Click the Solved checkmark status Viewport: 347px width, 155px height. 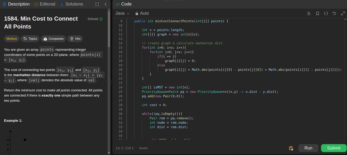95,19
